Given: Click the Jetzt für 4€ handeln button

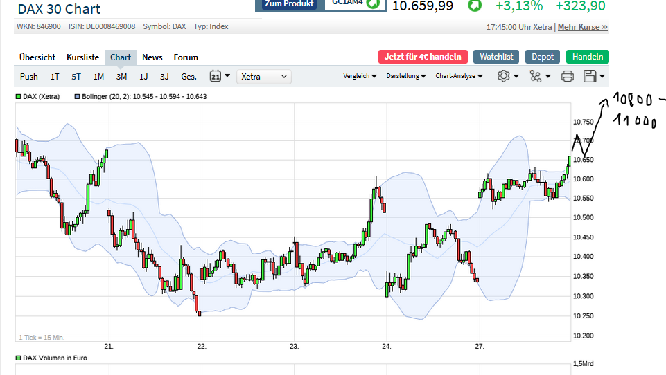Looking at the screenshot, I should pyautogui.click(x=423, y=57).
